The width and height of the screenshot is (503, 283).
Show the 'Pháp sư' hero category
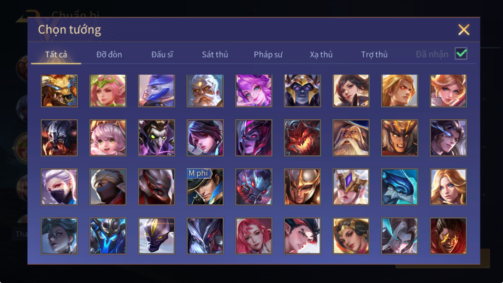click(268, 54)
